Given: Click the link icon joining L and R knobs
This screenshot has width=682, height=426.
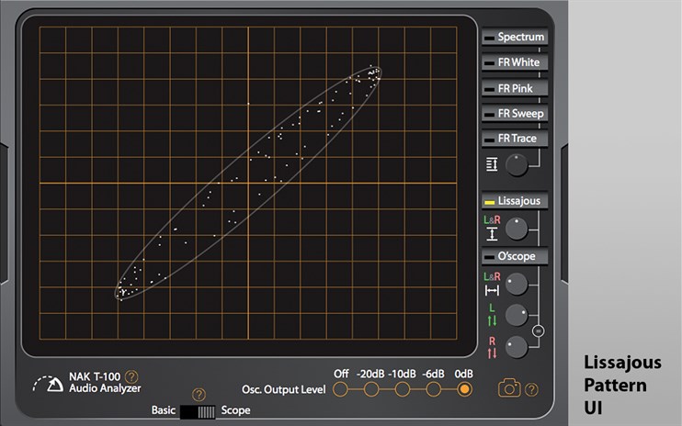Looking at the screenshot, I should pos(539,330).
